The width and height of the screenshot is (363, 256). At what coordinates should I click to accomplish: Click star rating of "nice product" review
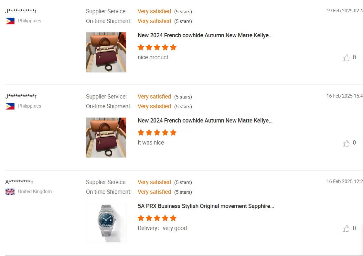(157, 47)
